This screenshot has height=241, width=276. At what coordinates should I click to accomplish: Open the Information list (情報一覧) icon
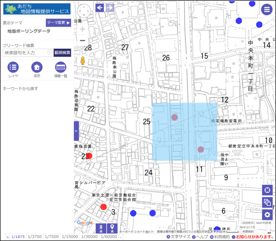click(x=61, y=67)
